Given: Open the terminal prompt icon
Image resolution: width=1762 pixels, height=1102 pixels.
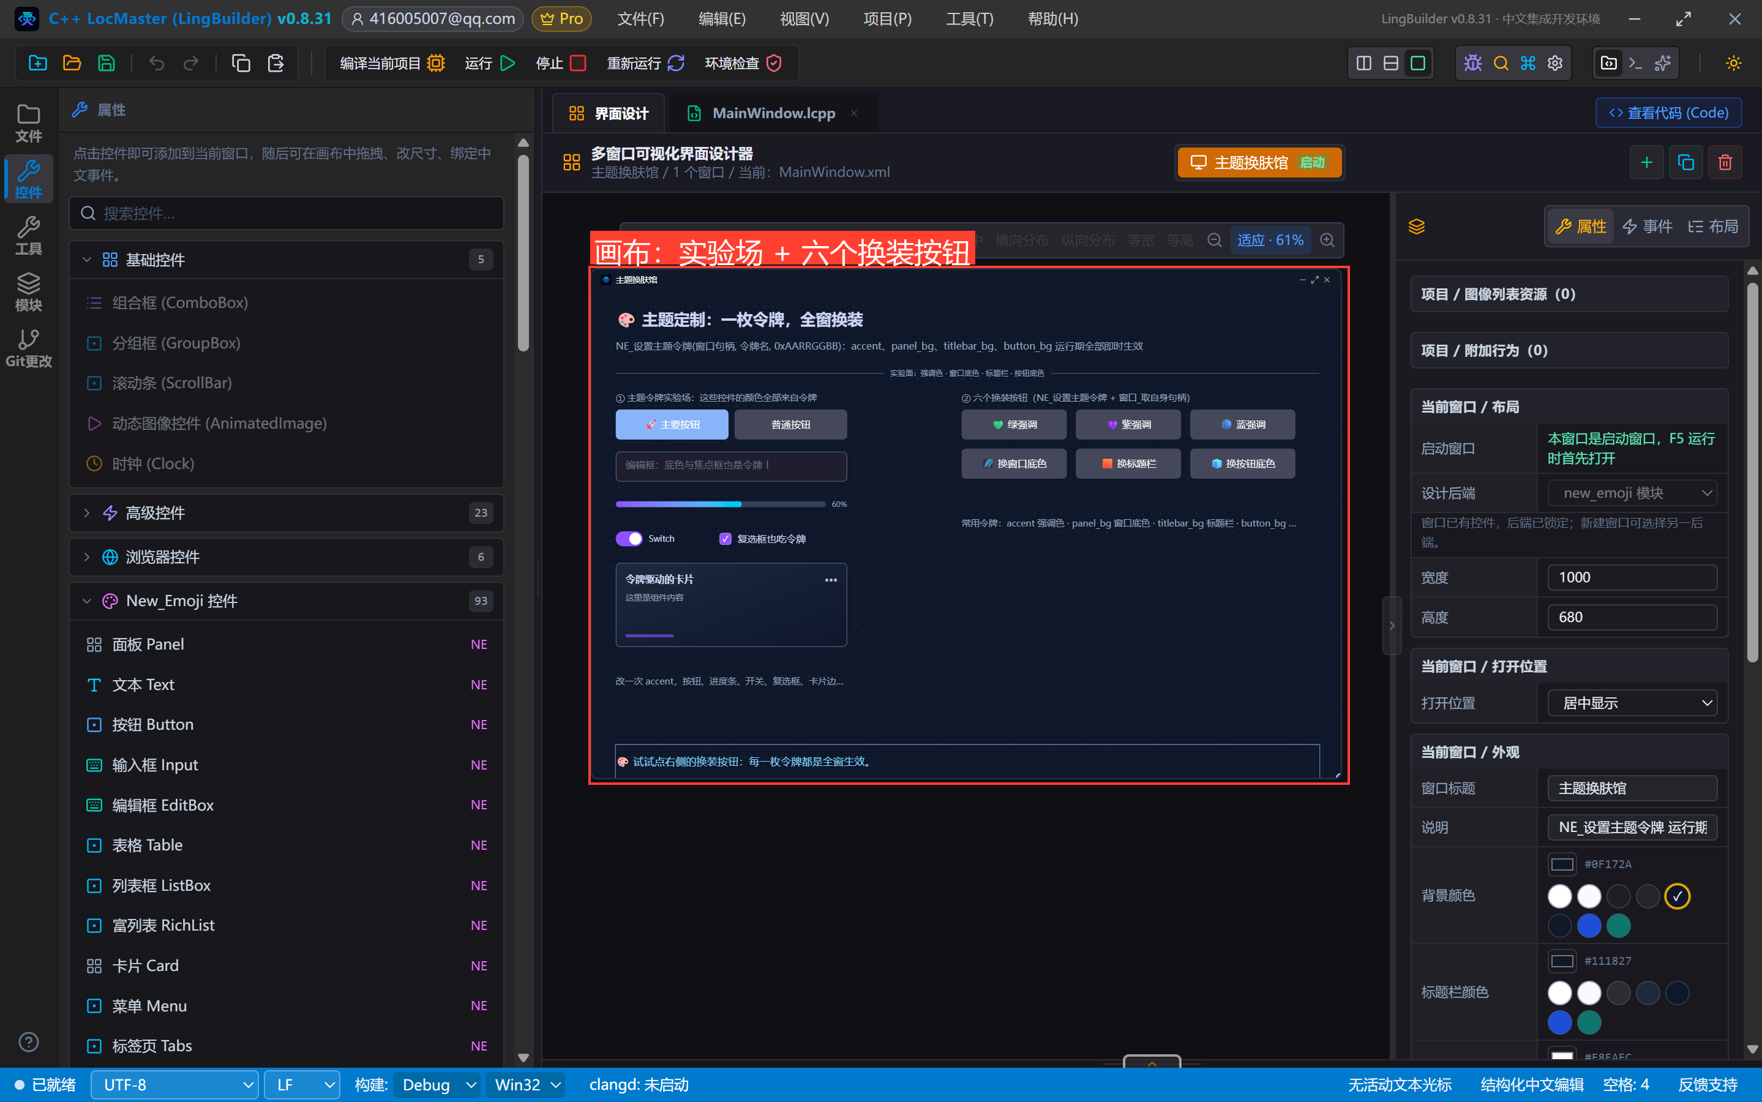Looking at the screenshot, I should coord(1635,64).
